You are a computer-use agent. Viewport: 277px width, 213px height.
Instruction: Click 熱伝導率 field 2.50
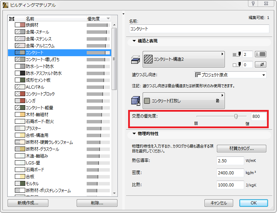click(x=230, y=161)
